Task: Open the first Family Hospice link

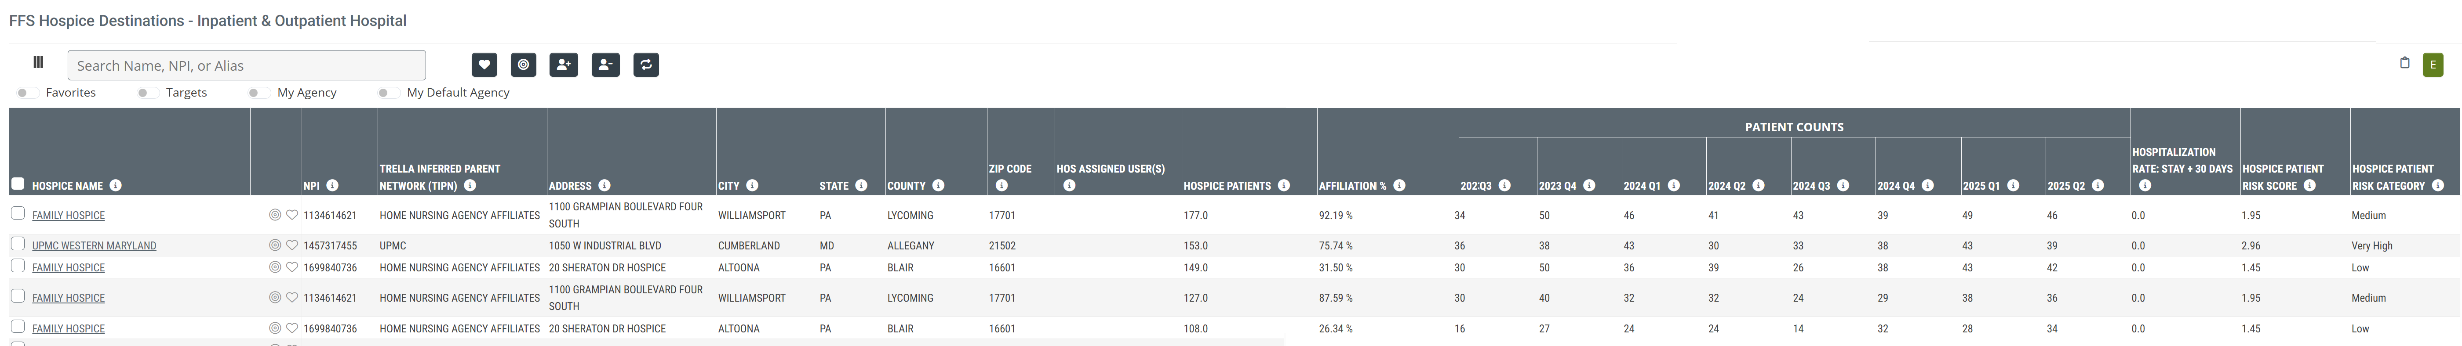Action: coord(69,216)
